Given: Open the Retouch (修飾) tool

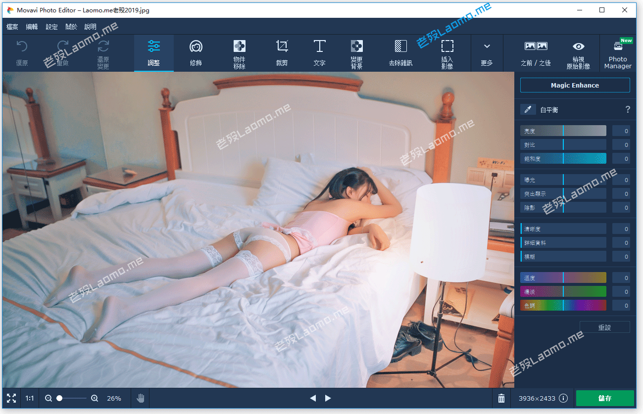Looking at the screenshot, I should point(196,53).
